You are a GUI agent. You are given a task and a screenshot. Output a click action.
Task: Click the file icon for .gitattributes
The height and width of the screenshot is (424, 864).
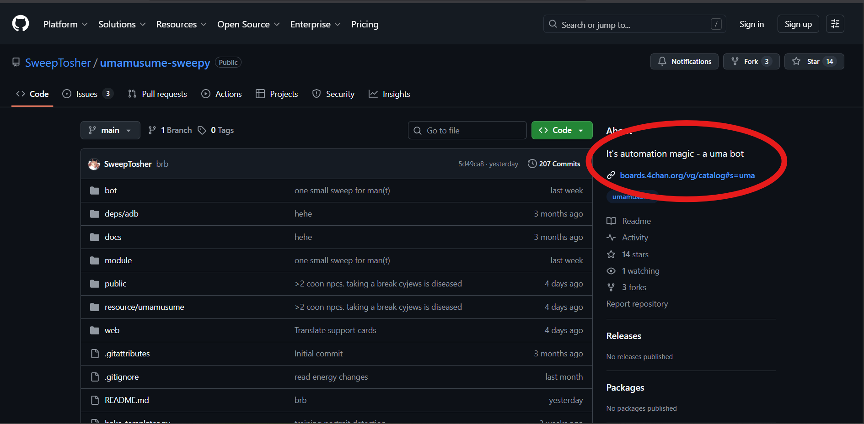pyautogui.click(x=95, y=354)
